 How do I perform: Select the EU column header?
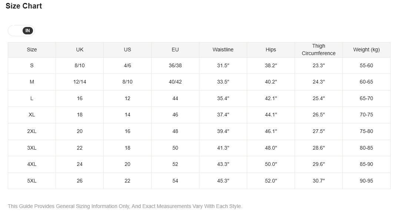click(x=175, y=50)
